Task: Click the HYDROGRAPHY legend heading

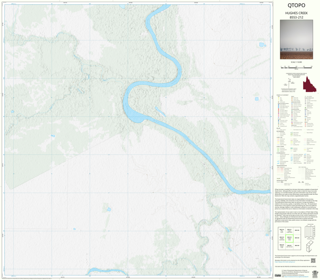Action: pos(281,153)
